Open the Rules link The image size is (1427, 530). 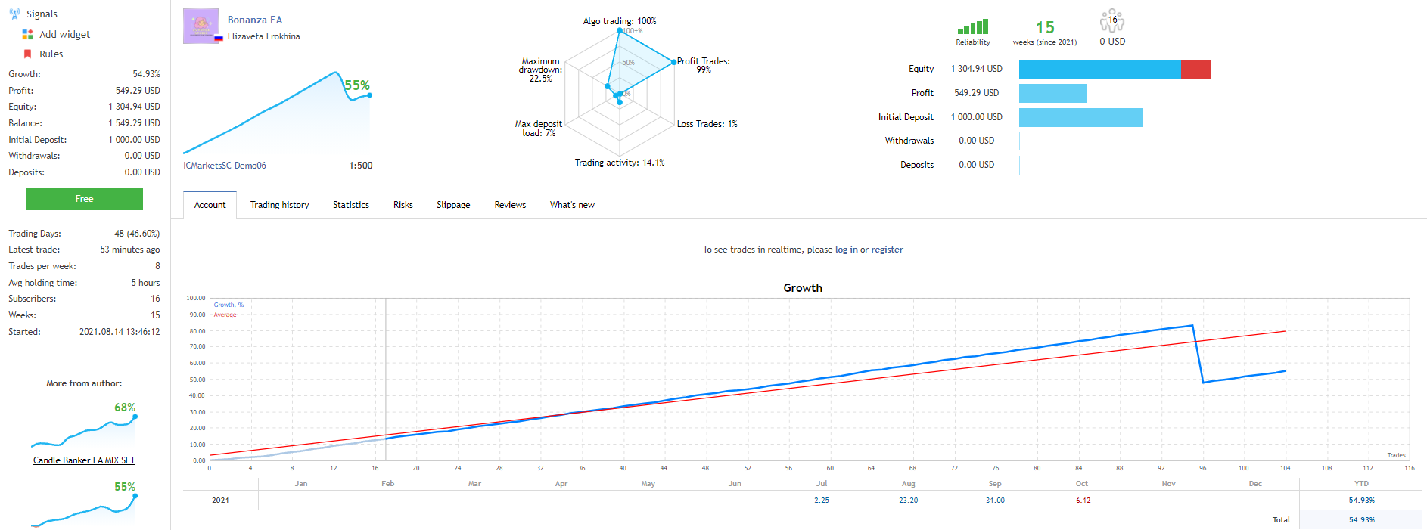[x=51, y=54]
